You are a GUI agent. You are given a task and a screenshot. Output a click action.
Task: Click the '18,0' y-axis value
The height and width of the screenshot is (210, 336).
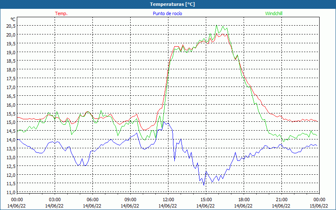coord(11,69)
